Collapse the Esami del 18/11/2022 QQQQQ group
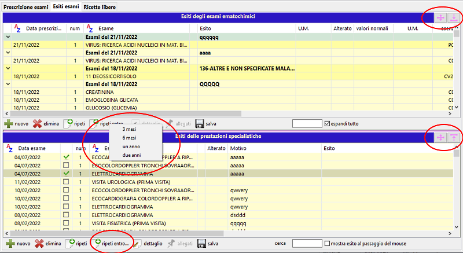 point(8,84)
